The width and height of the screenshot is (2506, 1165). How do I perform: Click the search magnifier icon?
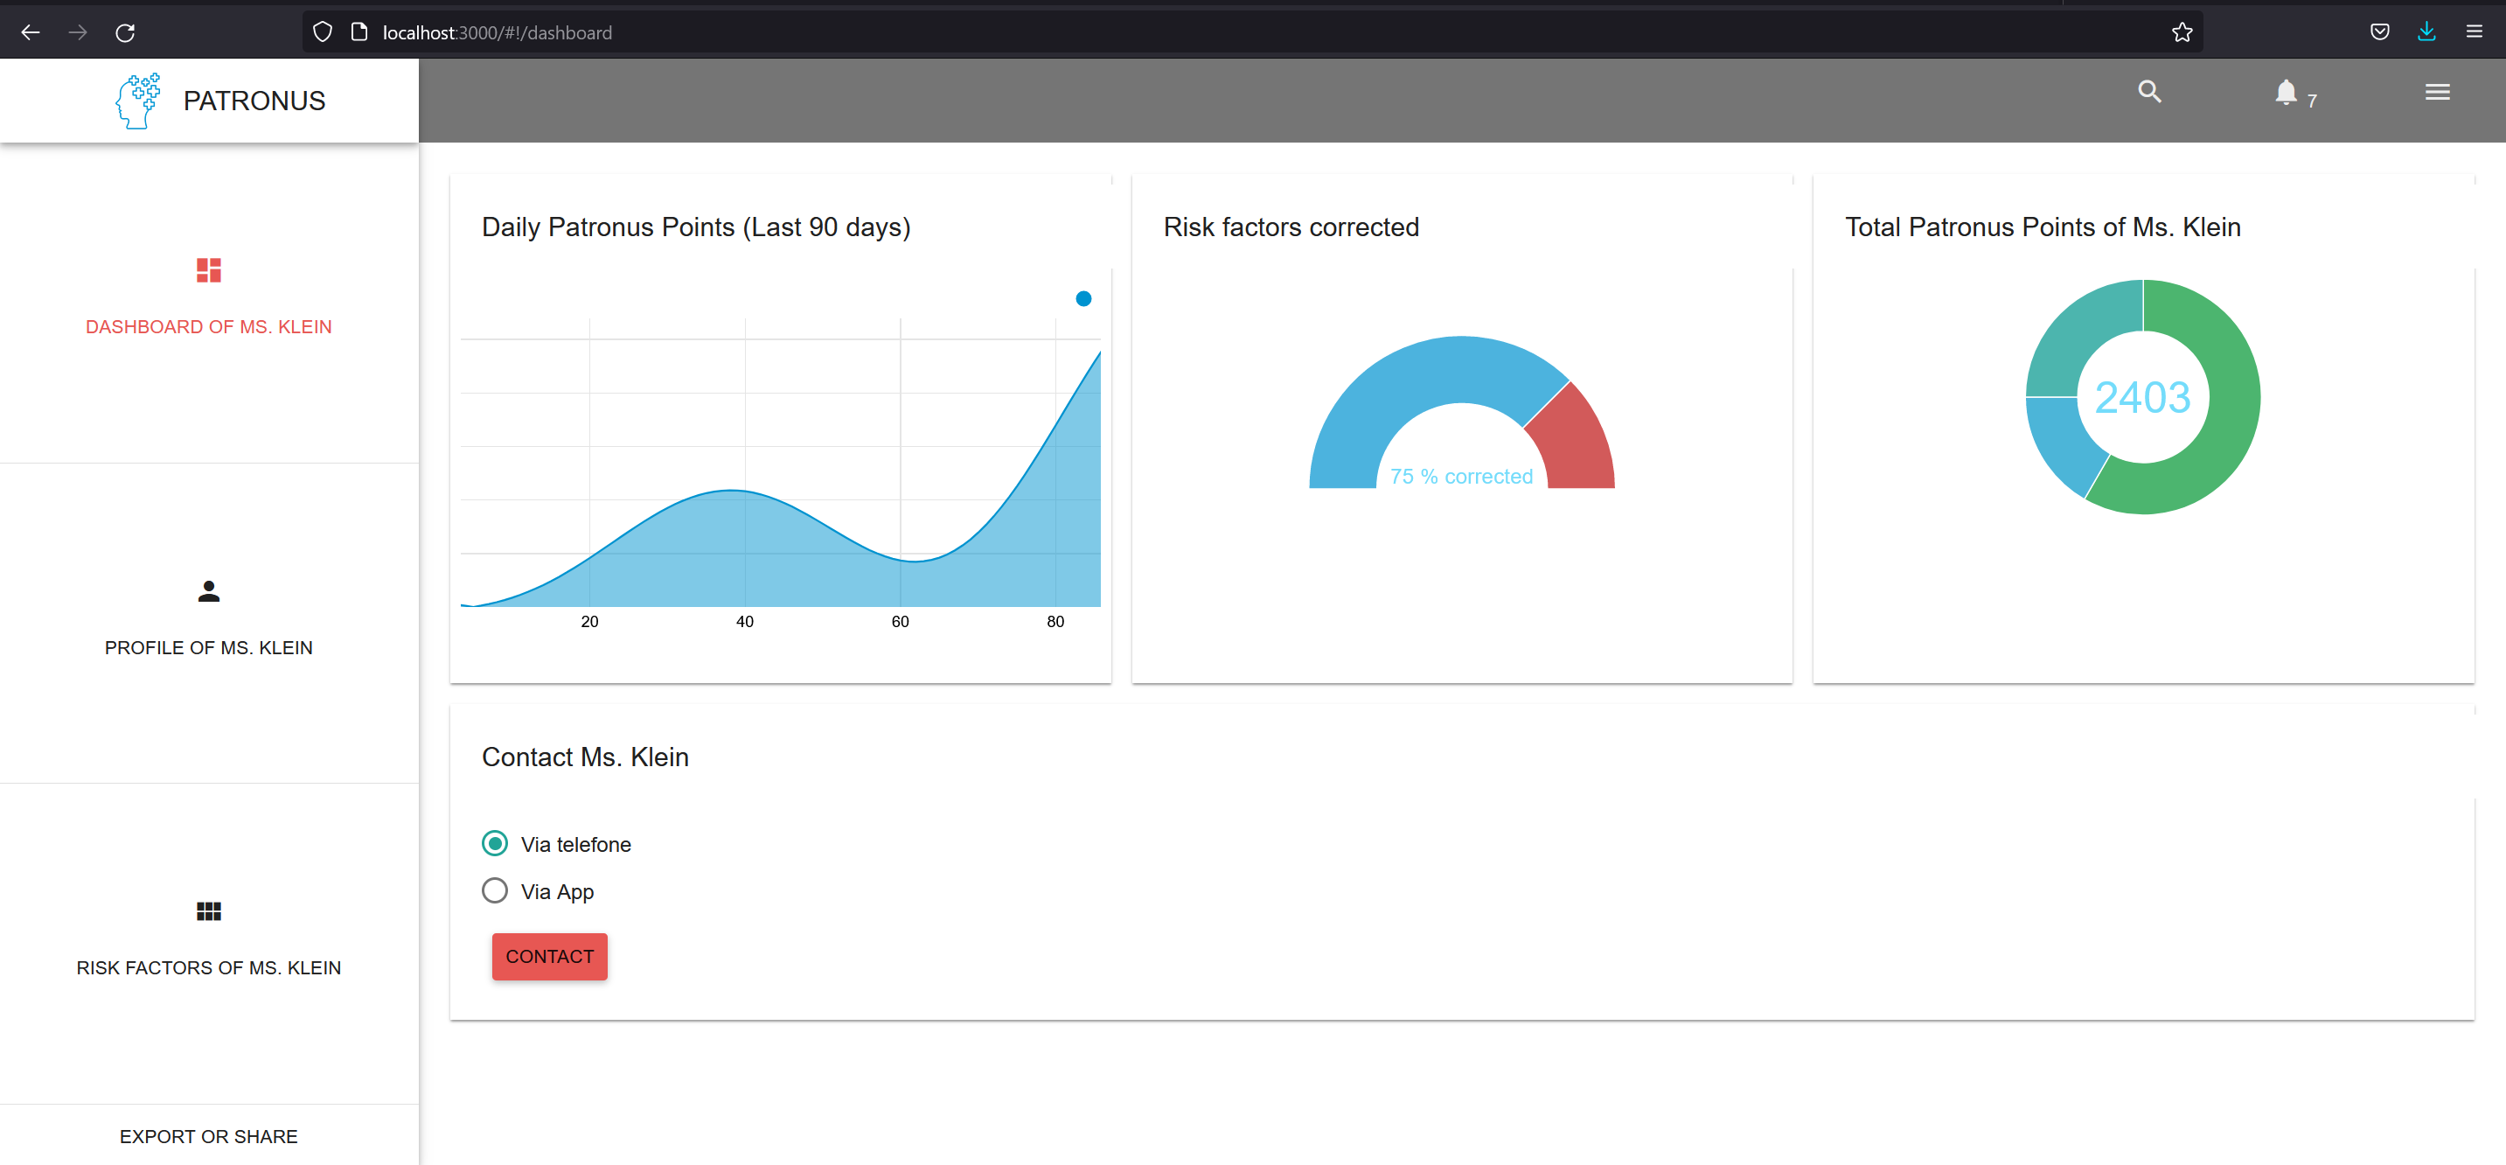(x=2149, y=92)
